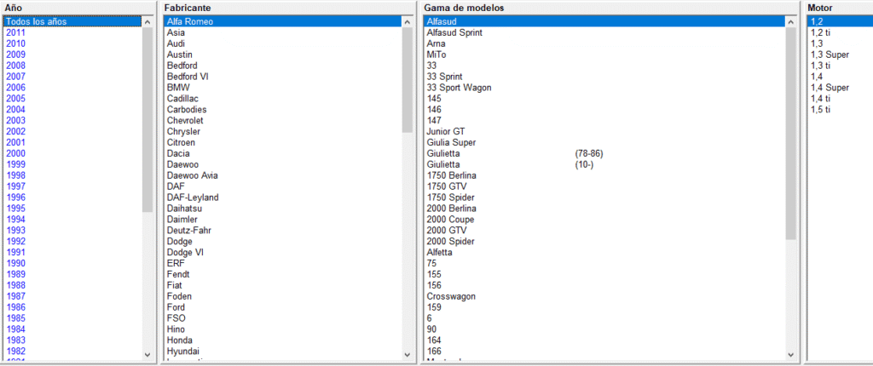Pick BMW from the Fabricante list
The height and width of the screenshot is (366, 873).
point(178,88)
